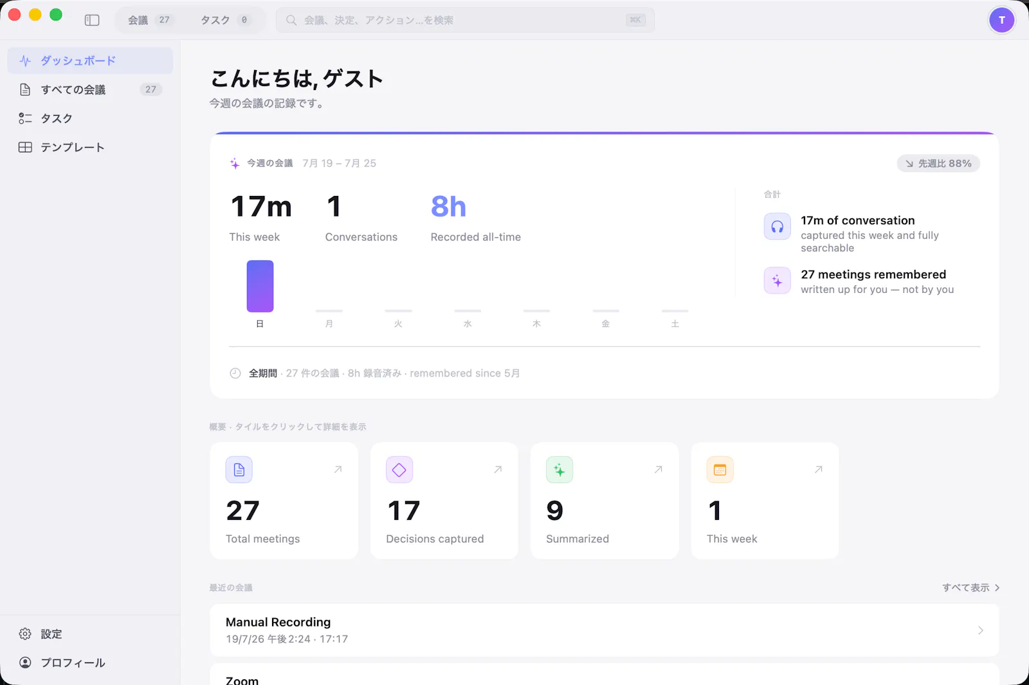1029x685 pixels.
Task: Open テンプレート in the sidebar
Action: pos(90,147)
